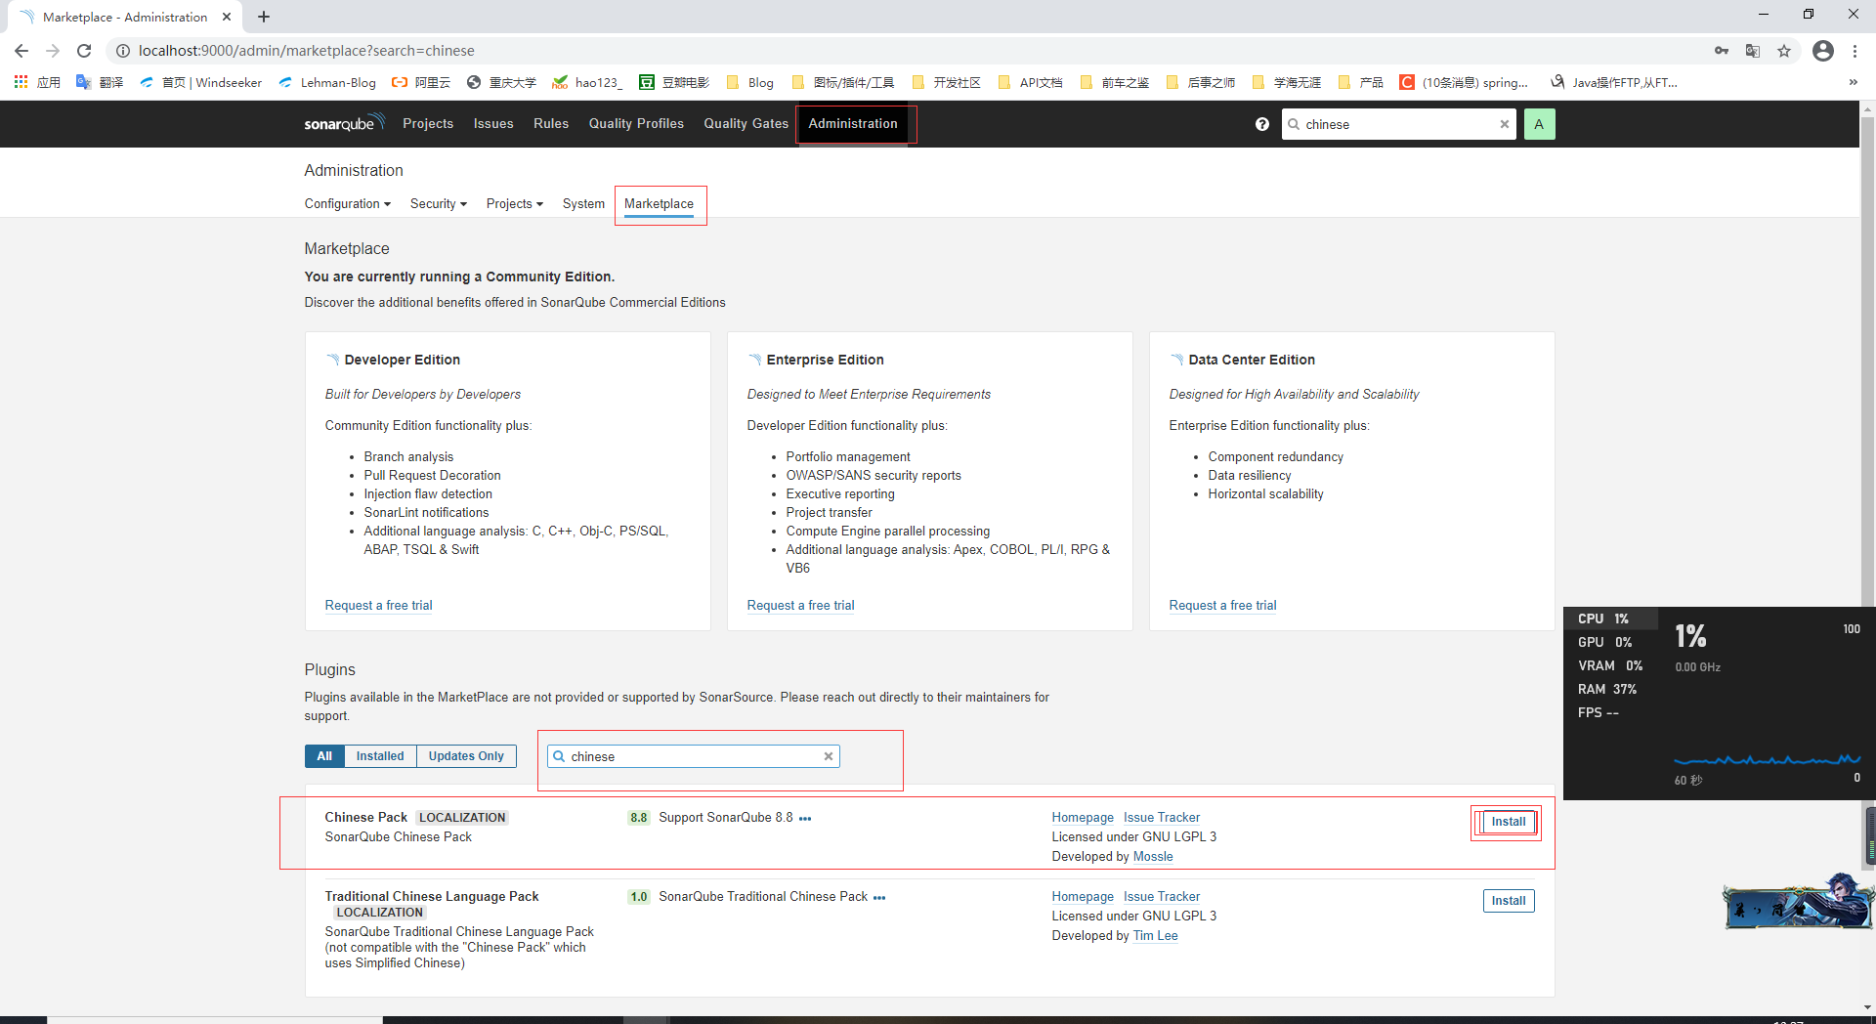Open Rules in top navigation

click(551, 124)
